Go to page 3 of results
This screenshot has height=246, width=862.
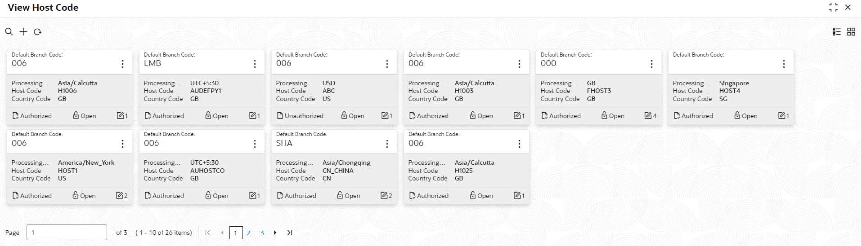262,233
